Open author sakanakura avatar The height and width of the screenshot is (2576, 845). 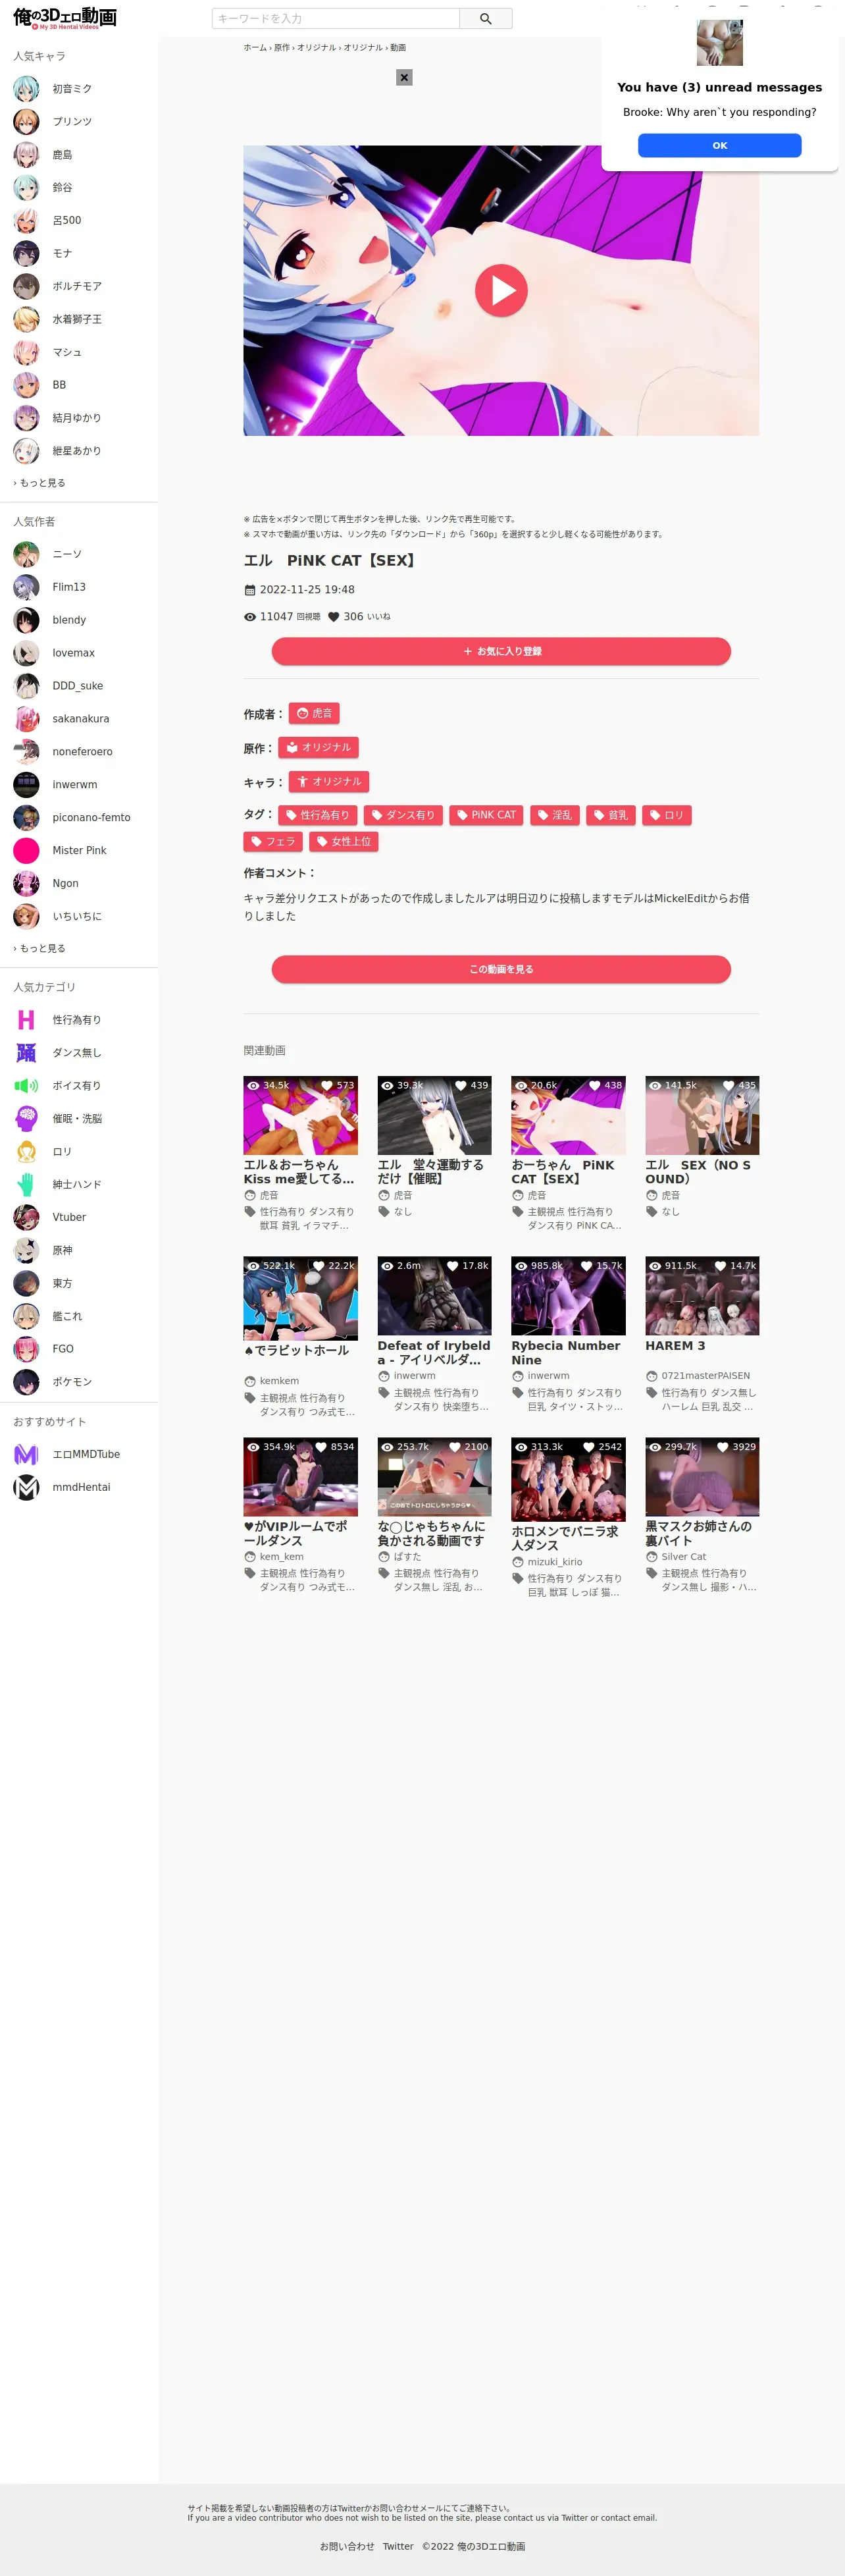click(x=26, y=719)
